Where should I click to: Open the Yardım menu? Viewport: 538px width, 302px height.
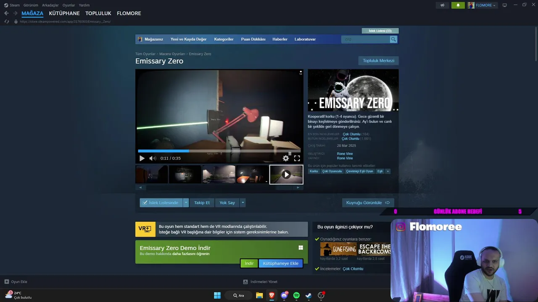[x=84, y=5]
